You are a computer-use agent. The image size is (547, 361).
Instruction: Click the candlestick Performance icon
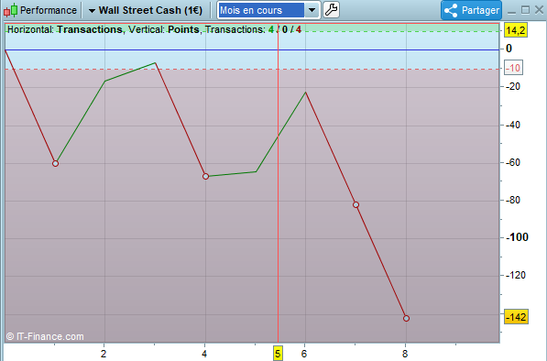point(10,10)
